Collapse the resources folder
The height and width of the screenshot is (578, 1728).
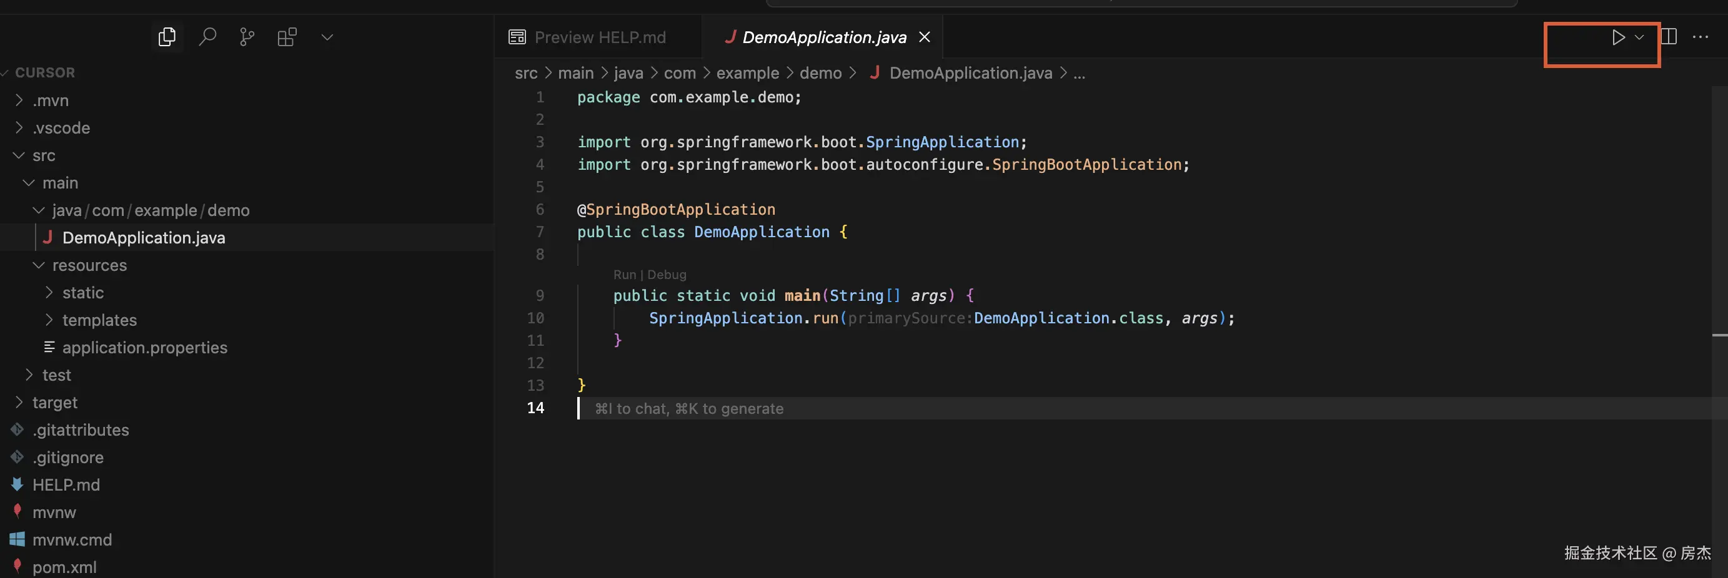point(89,265)
